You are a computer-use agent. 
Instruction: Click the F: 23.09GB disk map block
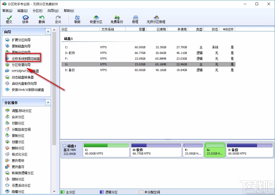[193, 150]
